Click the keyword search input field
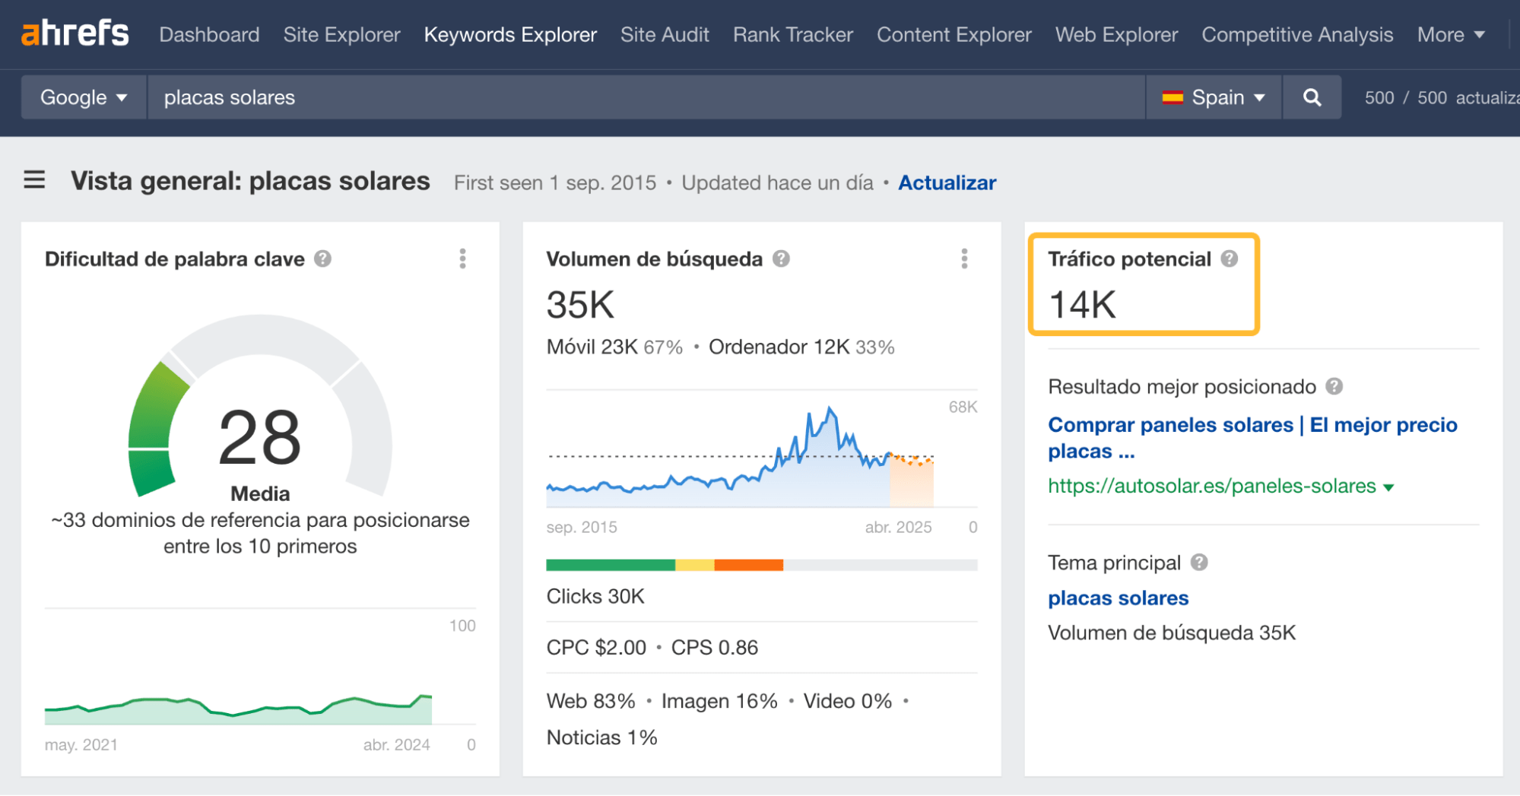 (532, 97)
